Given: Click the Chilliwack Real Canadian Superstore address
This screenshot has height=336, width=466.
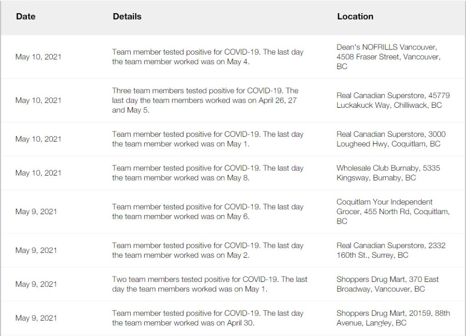Looking at the screenshot, I should (x=393, y=100).
